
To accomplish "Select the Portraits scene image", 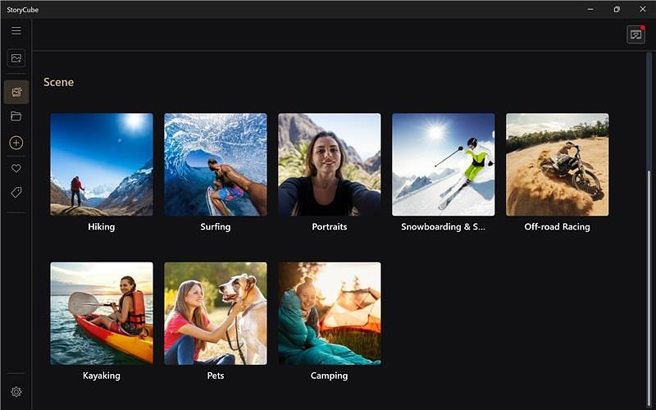I will coord(330,164).
